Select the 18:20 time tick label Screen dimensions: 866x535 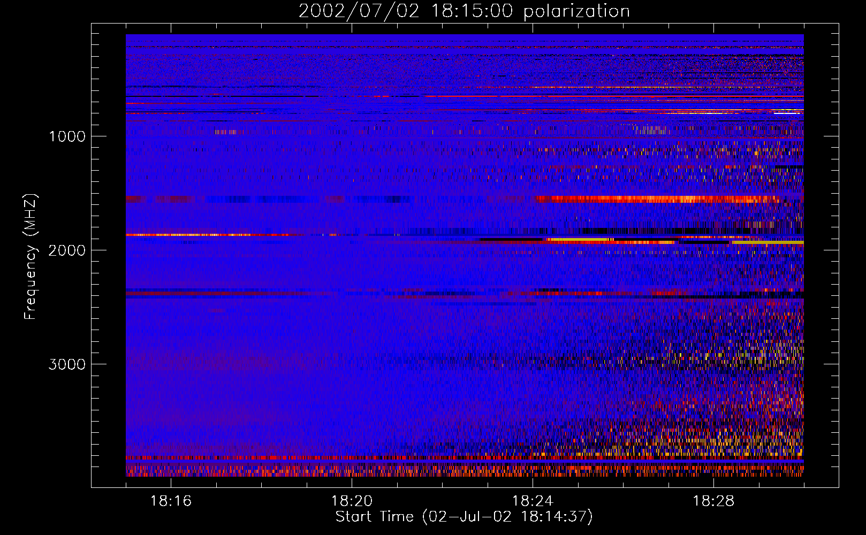pos(352,501)
